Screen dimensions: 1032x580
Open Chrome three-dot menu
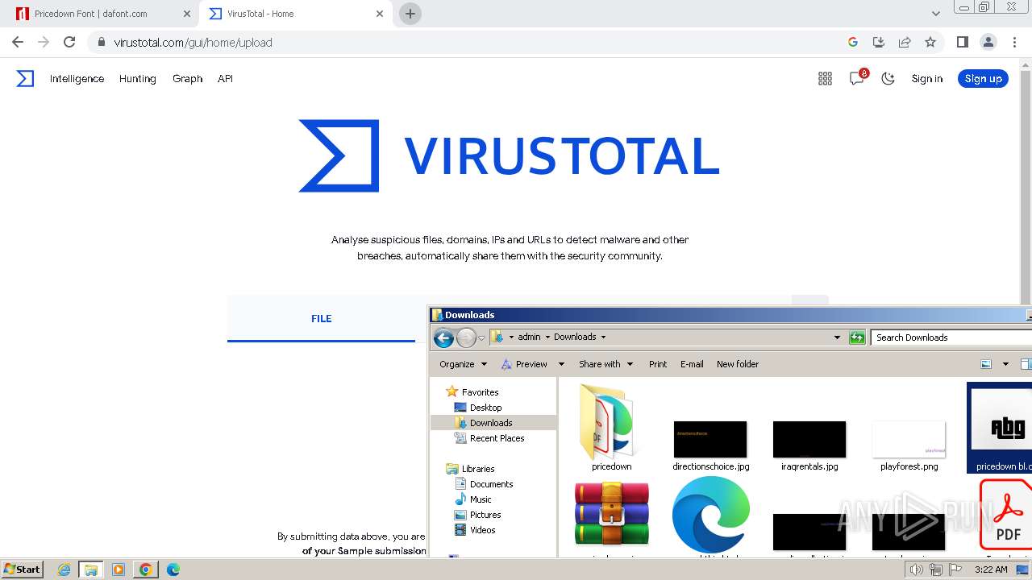pyautogui.click(x=1013, y=42)
